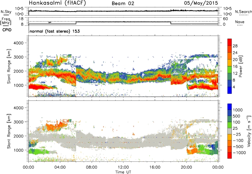Click the date '05/May/2015'
This screenshot has width=252, height=174.
coord(201,3)
